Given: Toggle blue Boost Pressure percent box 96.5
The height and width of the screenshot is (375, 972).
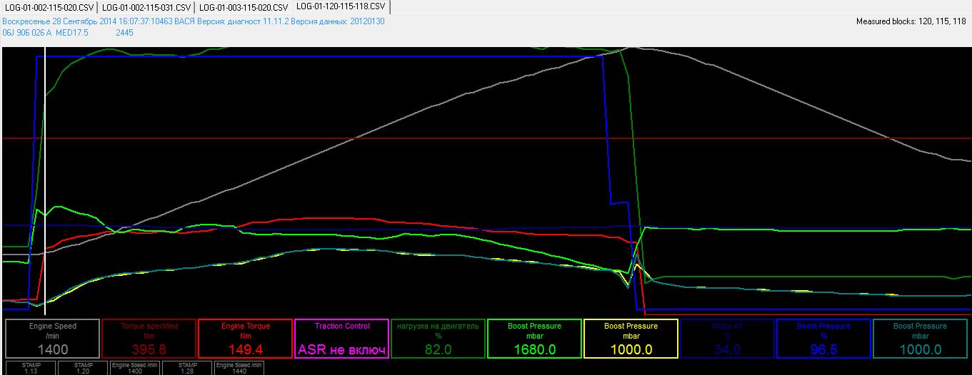Looking at the screenshot, I should coord(823,338).
